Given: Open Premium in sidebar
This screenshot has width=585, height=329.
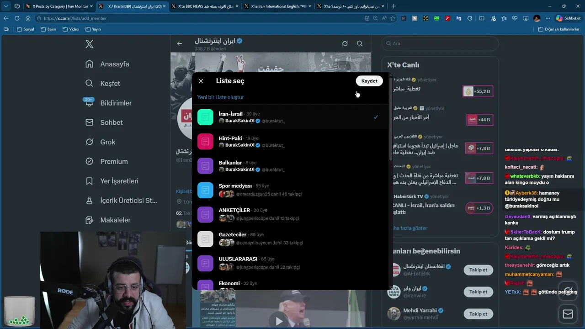Looking at the screenshot, I should [x=107, y=161].
